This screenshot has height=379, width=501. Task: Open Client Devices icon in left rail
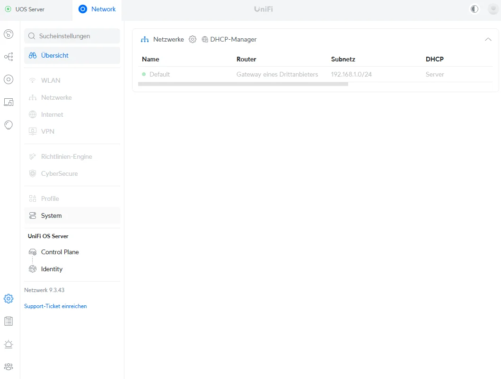9,102
